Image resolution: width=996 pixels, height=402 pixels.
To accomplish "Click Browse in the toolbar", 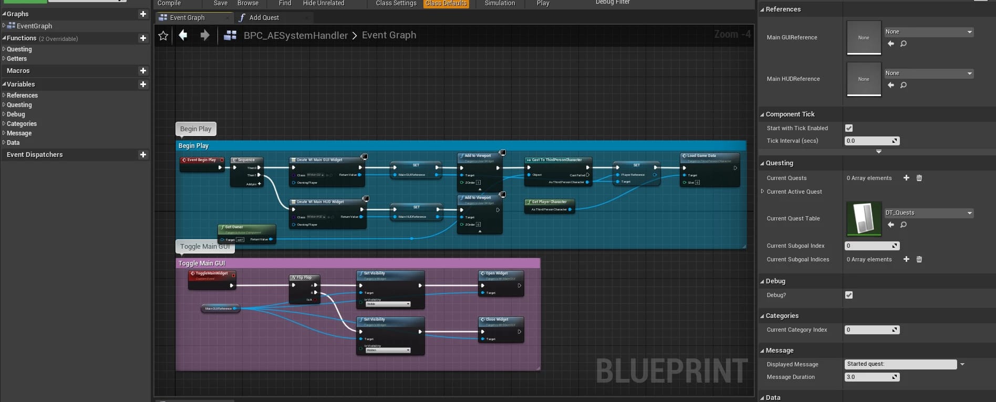I will (x=248, y=3).
